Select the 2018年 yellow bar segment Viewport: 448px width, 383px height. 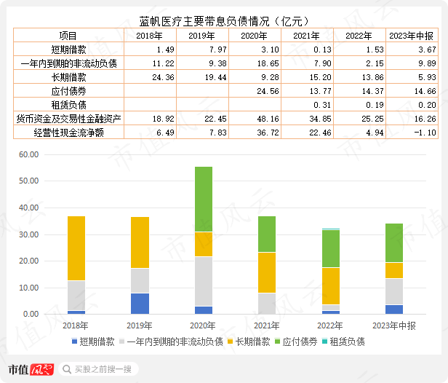76,248
